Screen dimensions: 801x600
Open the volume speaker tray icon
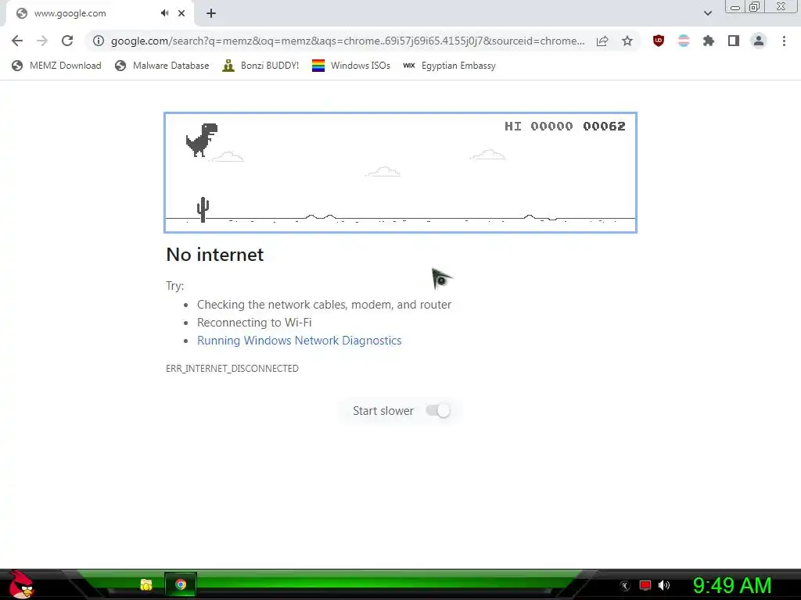(664, 585)
